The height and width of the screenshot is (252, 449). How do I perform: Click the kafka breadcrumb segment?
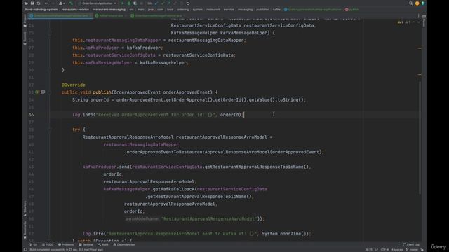coord(276,10)
